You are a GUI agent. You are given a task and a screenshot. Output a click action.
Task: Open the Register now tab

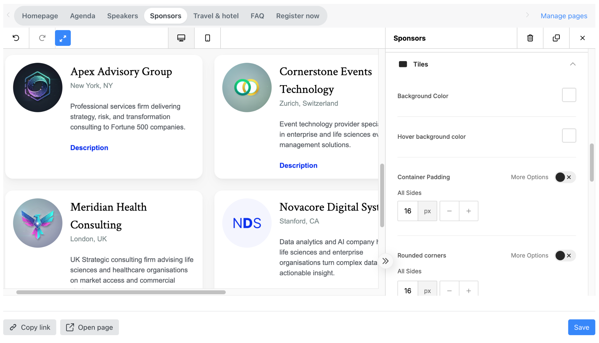tap(298, 16)
